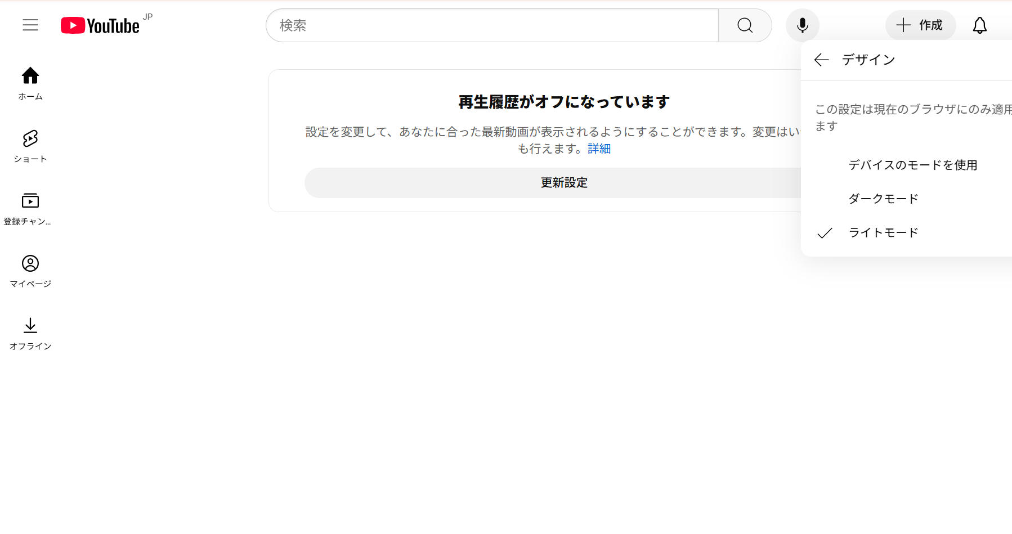Open ショート in sidebar
1012x534 pixels.
click(30, 146)
